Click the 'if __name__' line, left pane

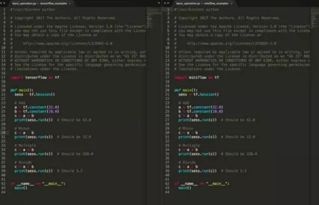38,183
